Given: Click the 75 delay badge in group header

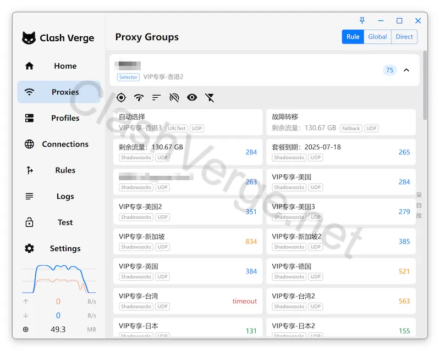Looking at the screenshot, I should tap(389, 70).
